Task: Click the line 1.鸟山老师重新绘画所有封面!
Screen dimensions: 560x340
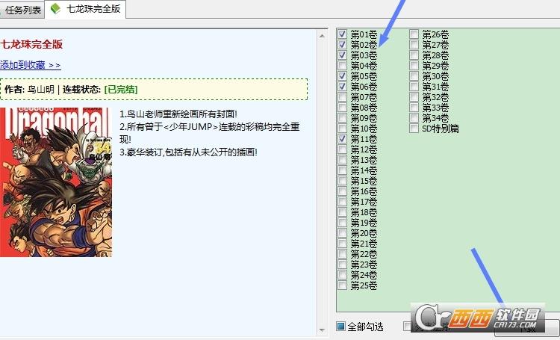Action: click(x=178, y=114)
